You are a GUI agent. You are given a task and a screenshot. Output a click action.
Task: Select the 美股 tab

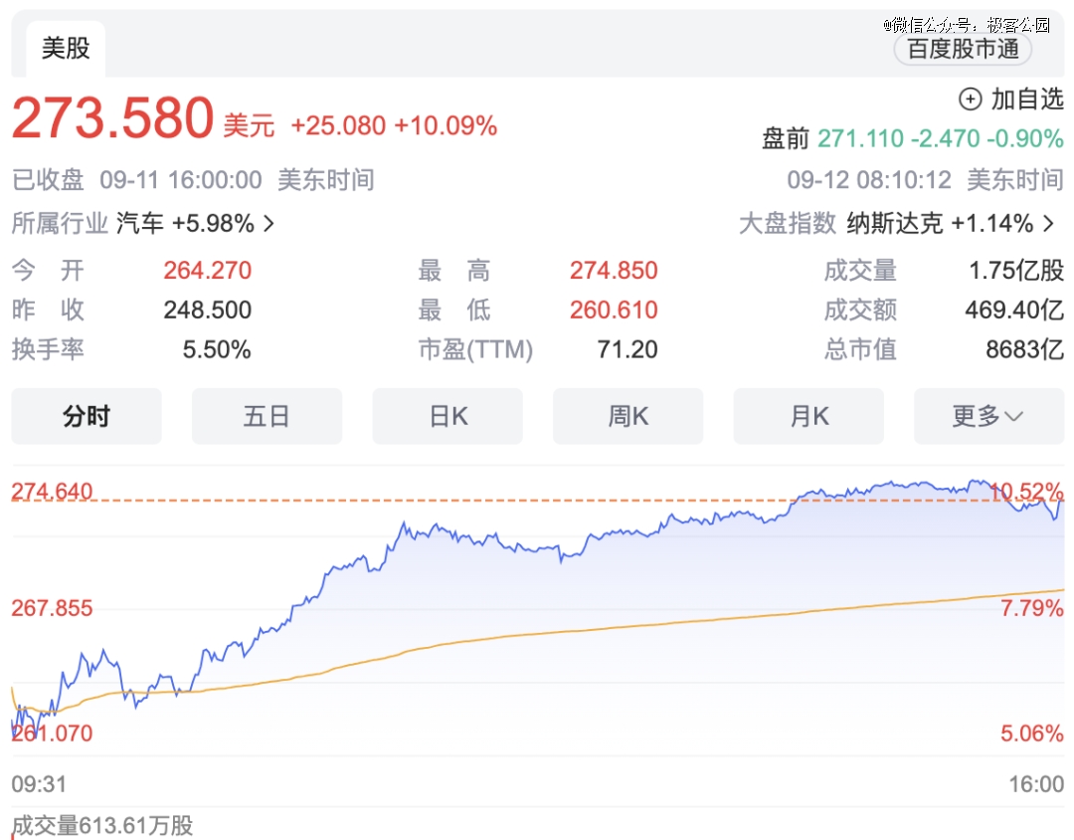pyautogui.click(x=66, y=49)
